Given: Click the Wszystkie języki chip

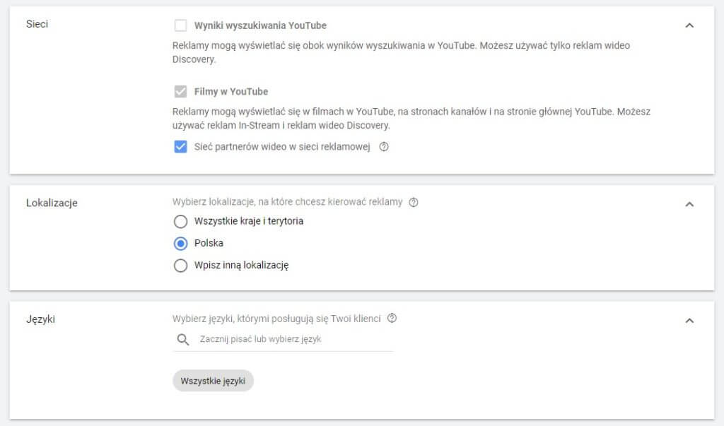Looking at the screenshot, I should coord(213,381).
